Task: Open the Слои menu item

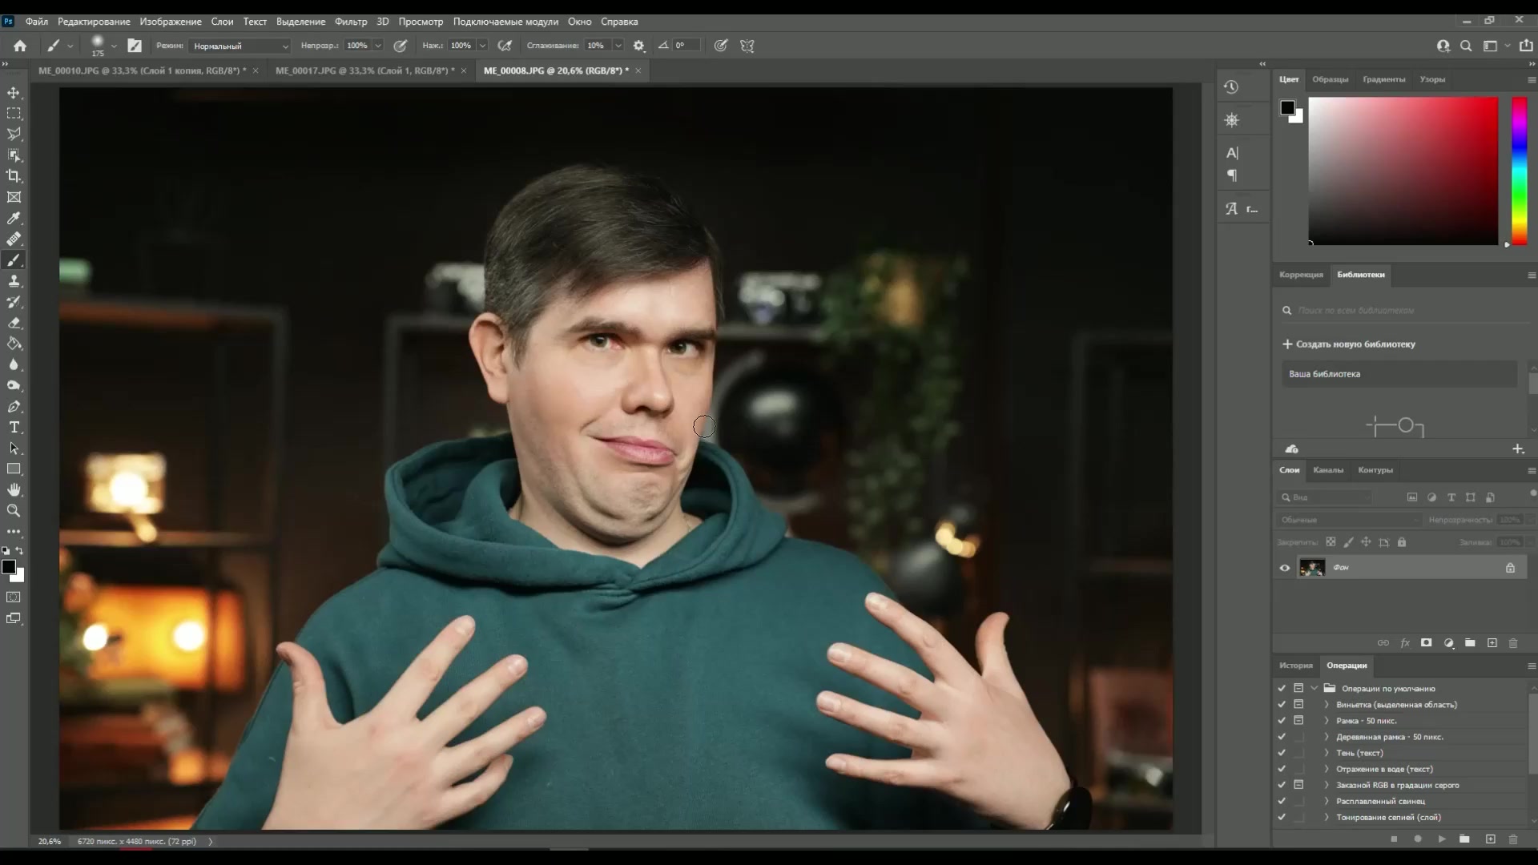Action: pyautogui.click(x=223, y=21)
